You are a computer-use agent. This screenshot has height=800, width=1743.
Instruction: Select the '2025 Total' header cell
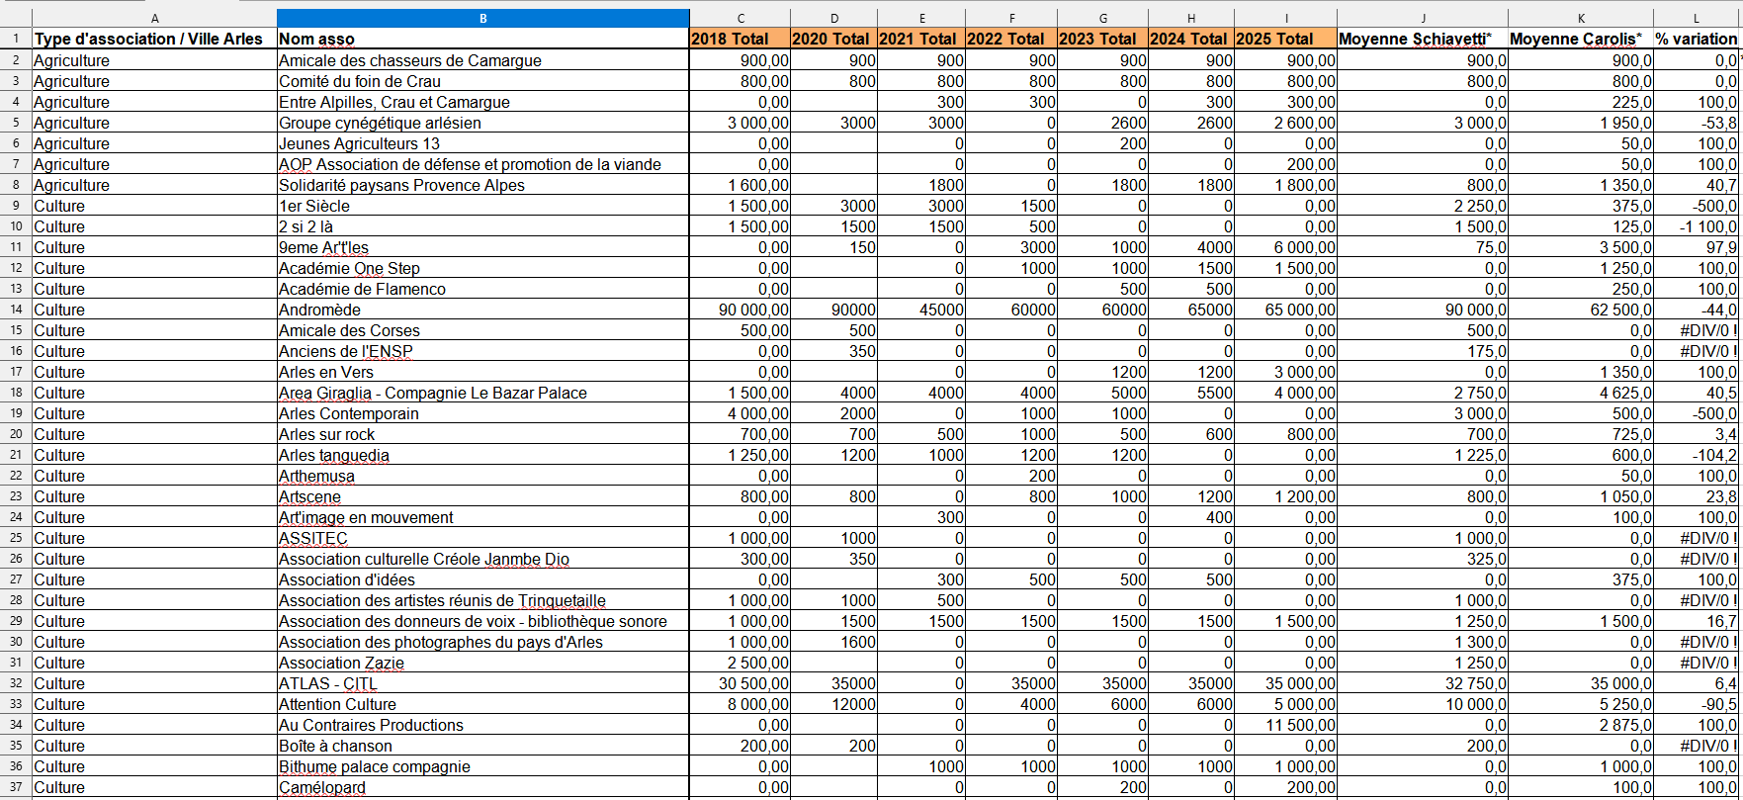point(1284,39)
